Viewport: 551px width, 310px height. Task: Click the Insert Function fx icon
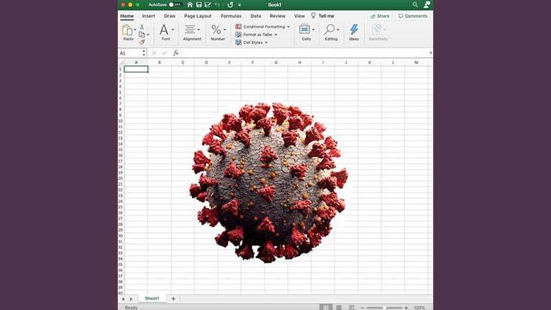(x=176, y=53)
